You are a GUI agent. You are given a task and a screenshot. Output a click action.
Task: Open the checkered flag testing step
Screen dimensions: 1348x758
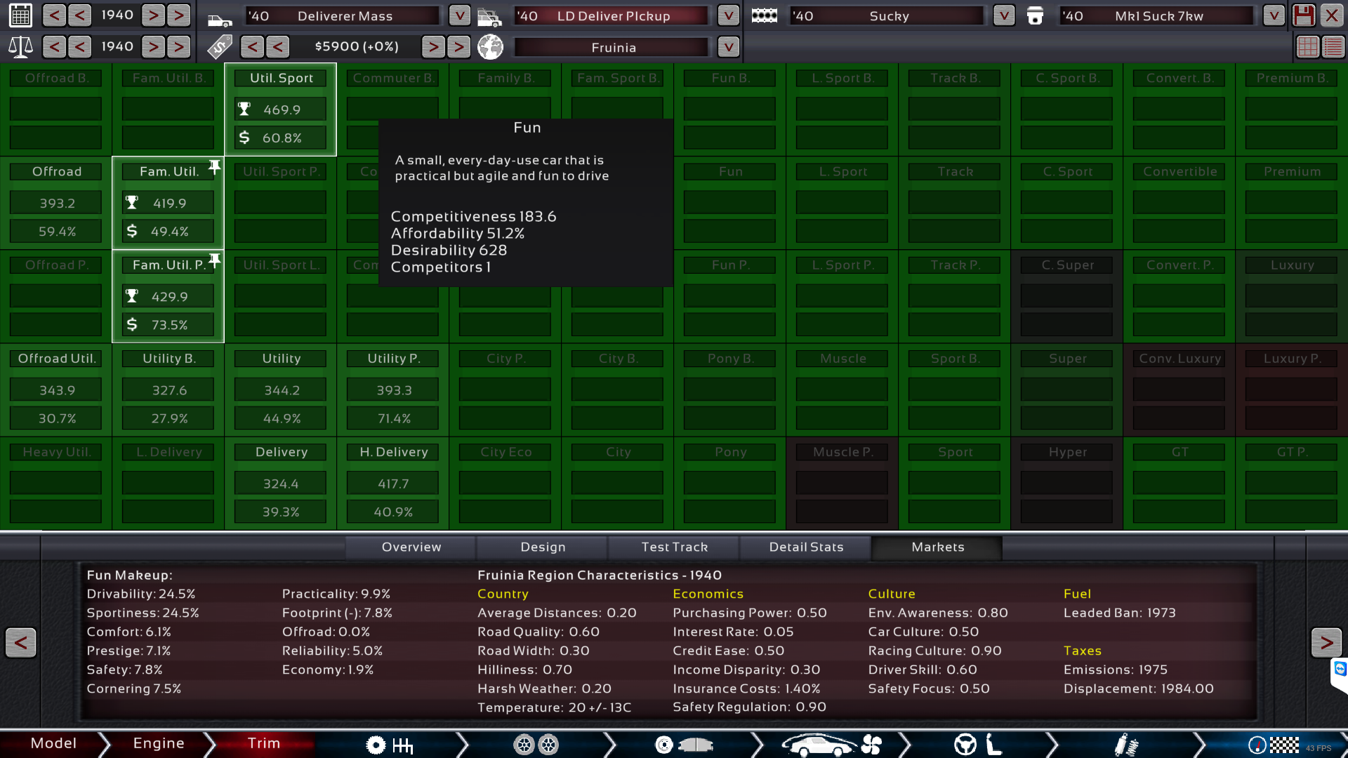click(1274, 745)
